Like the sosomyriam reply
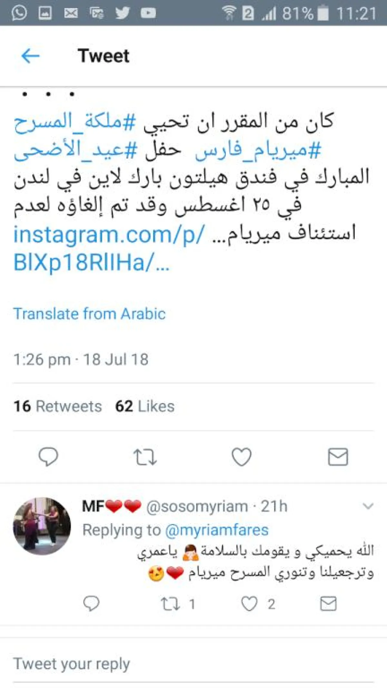Screen dimensions: 387x688 pyautogui.click(x=249, y=604)
